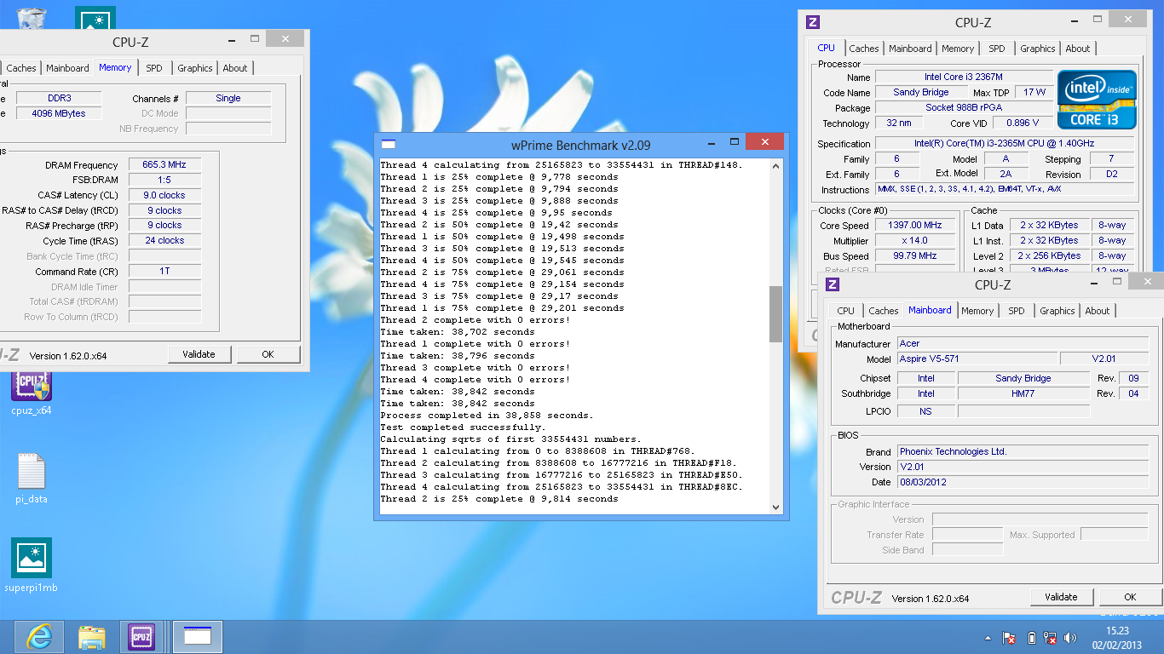1164x654 pixels.
Task: Switch to Caches tab in CPU-Z Mainboard window
Action: 884,311
